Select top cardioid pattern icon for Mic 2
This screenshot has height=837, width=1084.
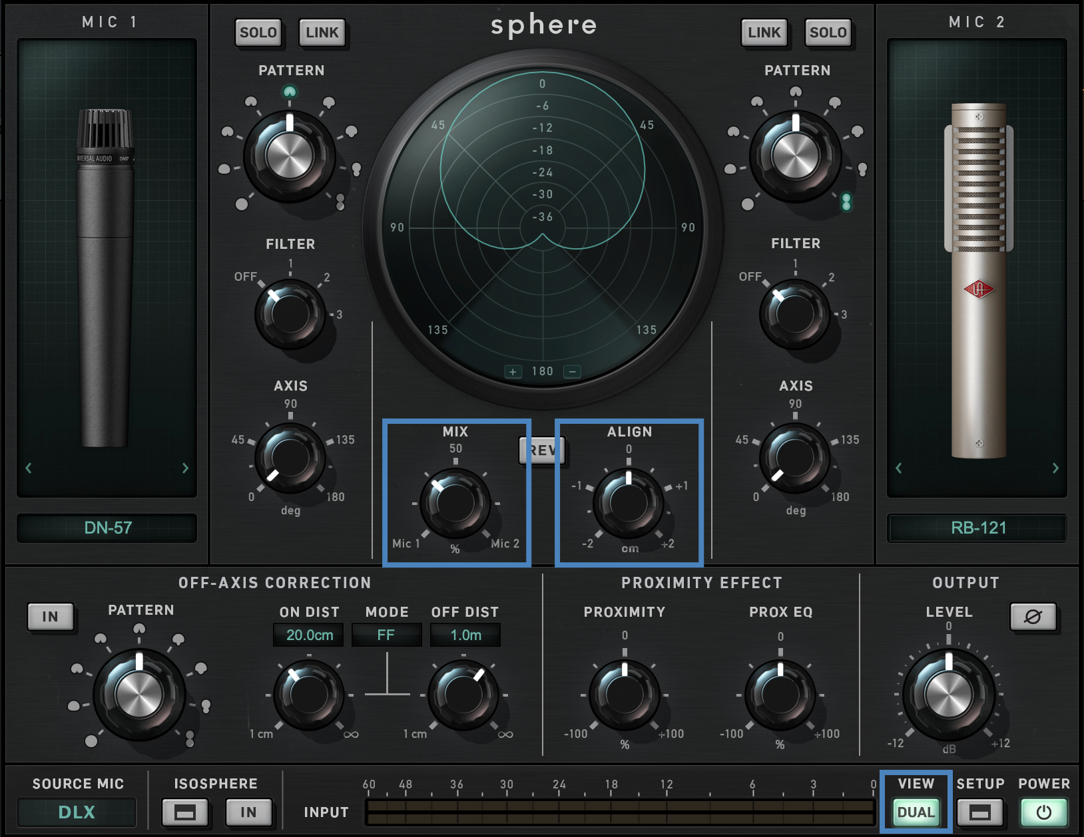[796, 91]
